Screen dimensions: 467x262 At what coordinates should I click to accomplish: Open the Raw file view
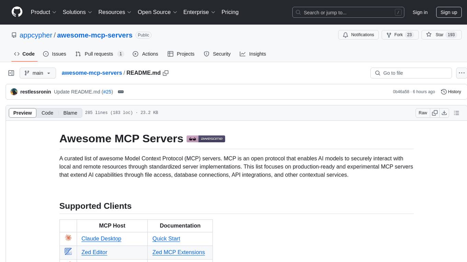[x=423, y=113]
